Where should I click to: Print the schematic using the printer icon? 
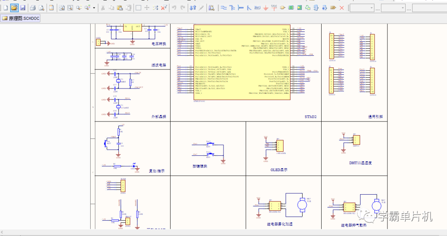pyautogui.click(x=33, y=8)
